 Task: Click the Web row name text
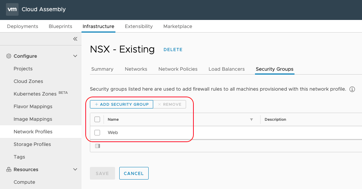click(x=113, y=132)
